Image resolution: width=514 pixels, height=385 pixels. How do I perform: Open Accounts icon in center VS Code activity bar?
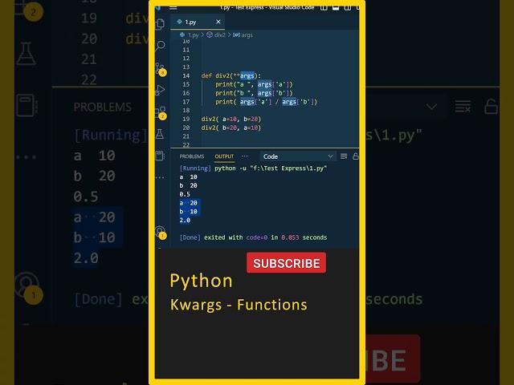pos(160,232)
